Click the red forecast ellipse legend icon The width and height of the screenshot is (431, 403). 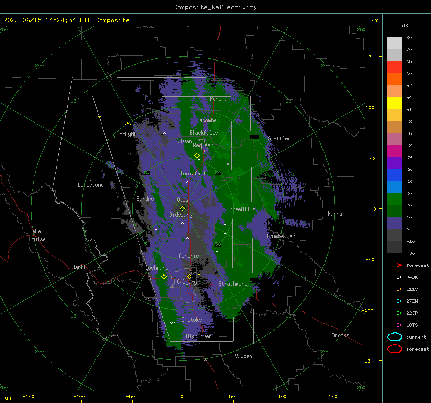395,349
